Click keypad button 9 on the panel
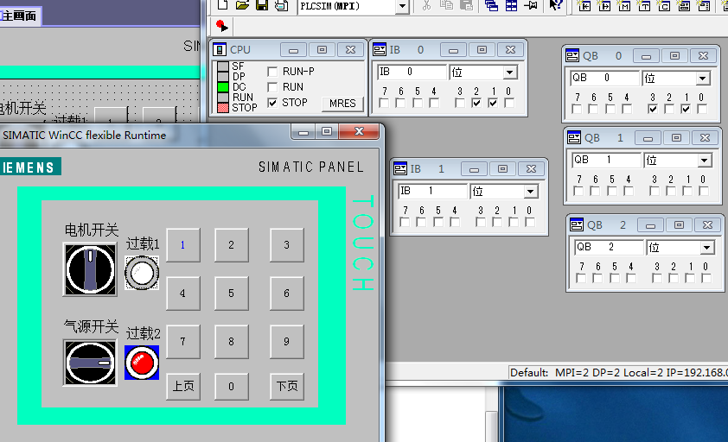The height and width of the screenshot is (442, 728). (x=287, y=341)
